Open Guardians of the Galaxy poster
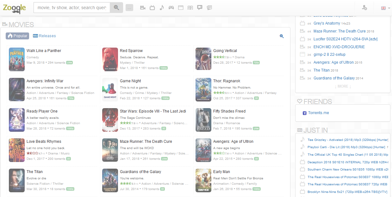This screenshot has width=392, height=197. (110, 180)
